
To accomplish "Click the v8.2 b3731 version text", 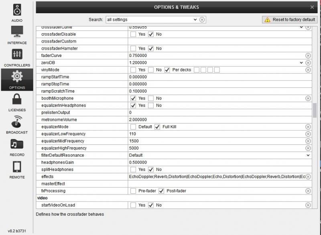I will point(17,231).
